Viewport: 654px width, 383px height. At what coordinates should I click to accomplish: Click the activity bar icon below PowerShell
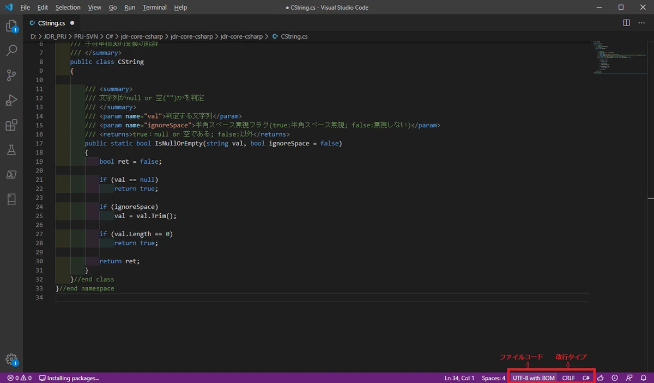click(11, 200)
